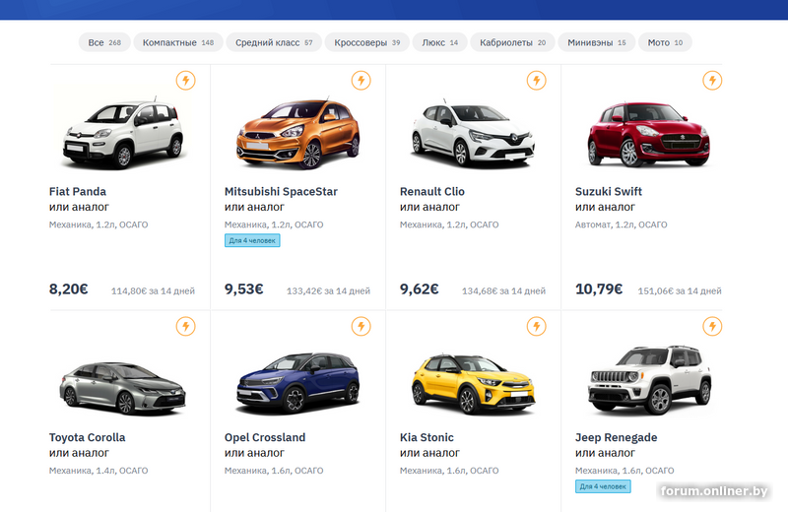
Task: Open the Jeep Renegade title link
Action: pos(617,437)
